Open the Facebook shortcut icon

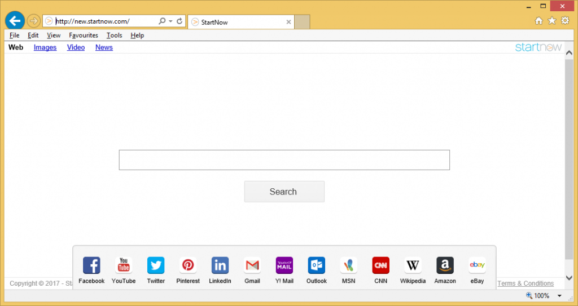91,265
